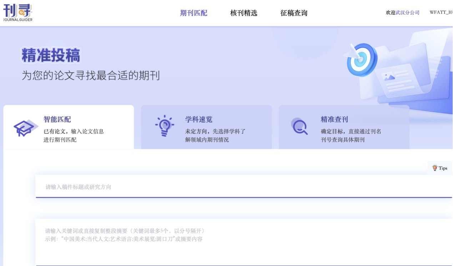The height and width of the screenshot is (266, 453).
Task: Click the 武汉分公司 link in the header
Action: (407, 13)
